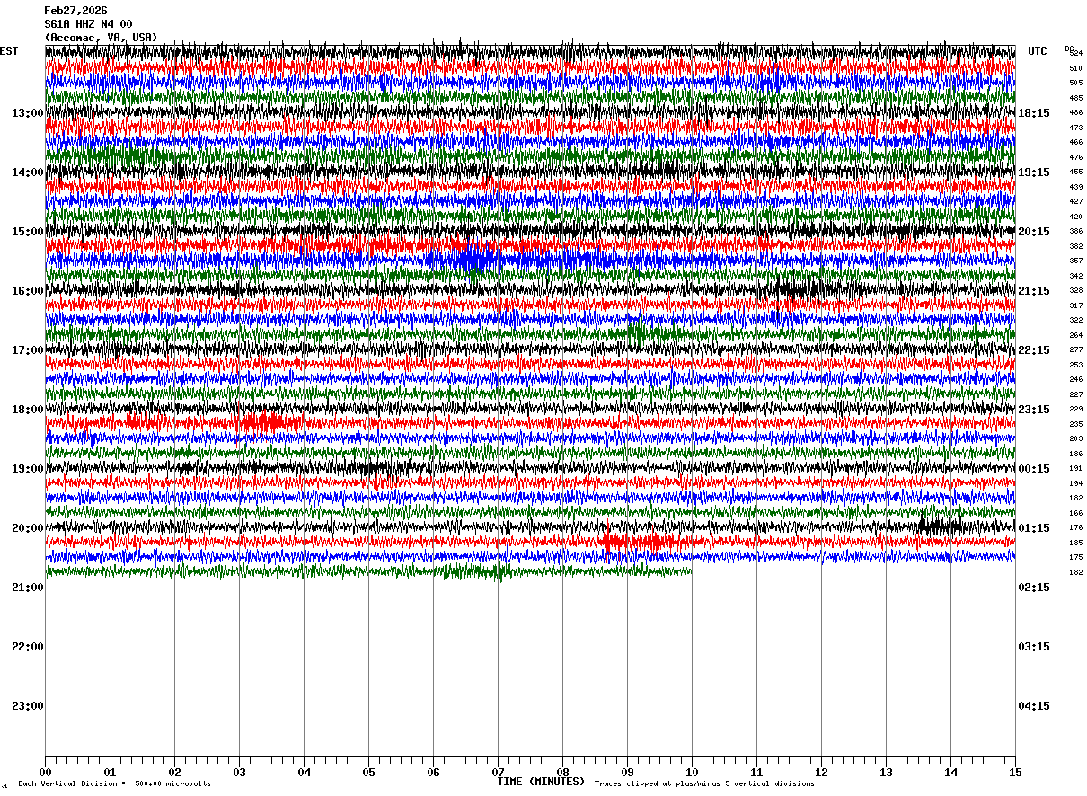
Task: Click the 02:15 UTC time label
Action: (1034, 588)
